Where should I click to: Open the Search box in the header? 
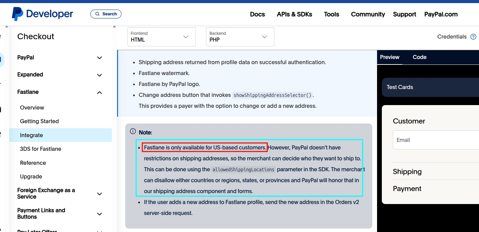point(106,14)
